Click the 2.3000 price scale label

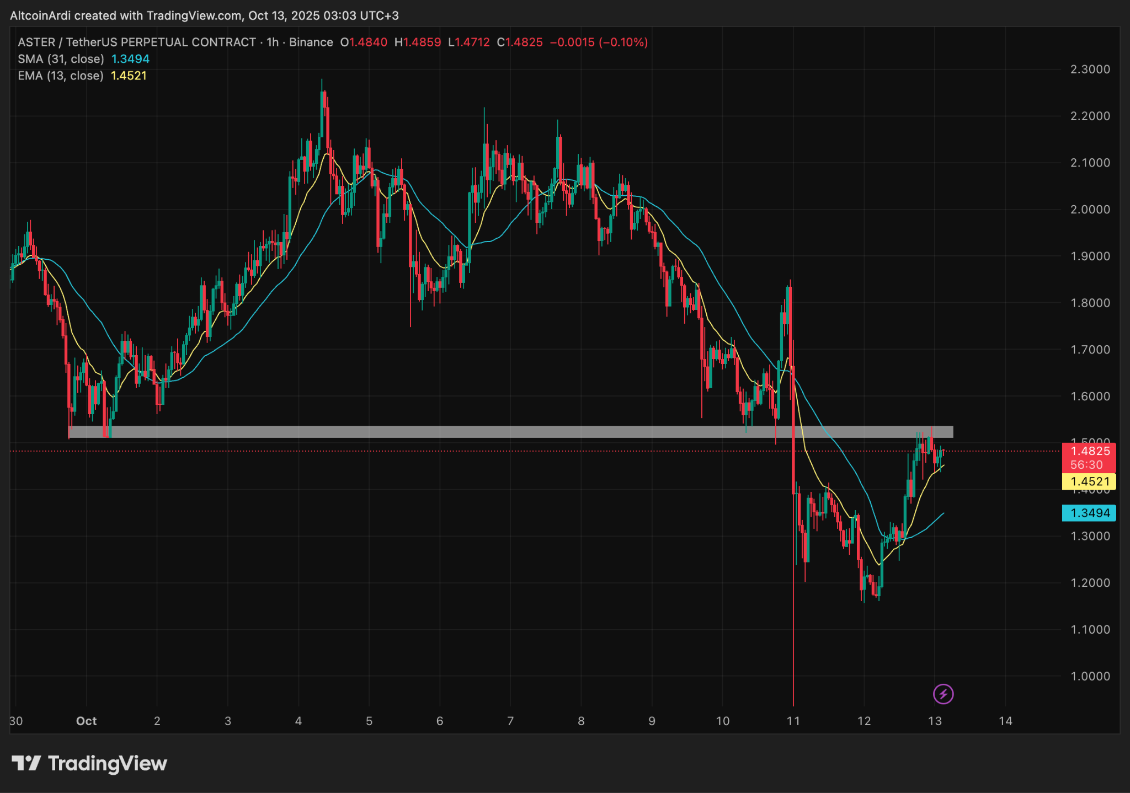click(1090, 69)
